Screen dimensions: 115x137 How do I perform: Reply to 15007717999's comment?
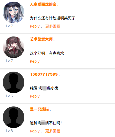pyautogui.click(x=35, y=96)
